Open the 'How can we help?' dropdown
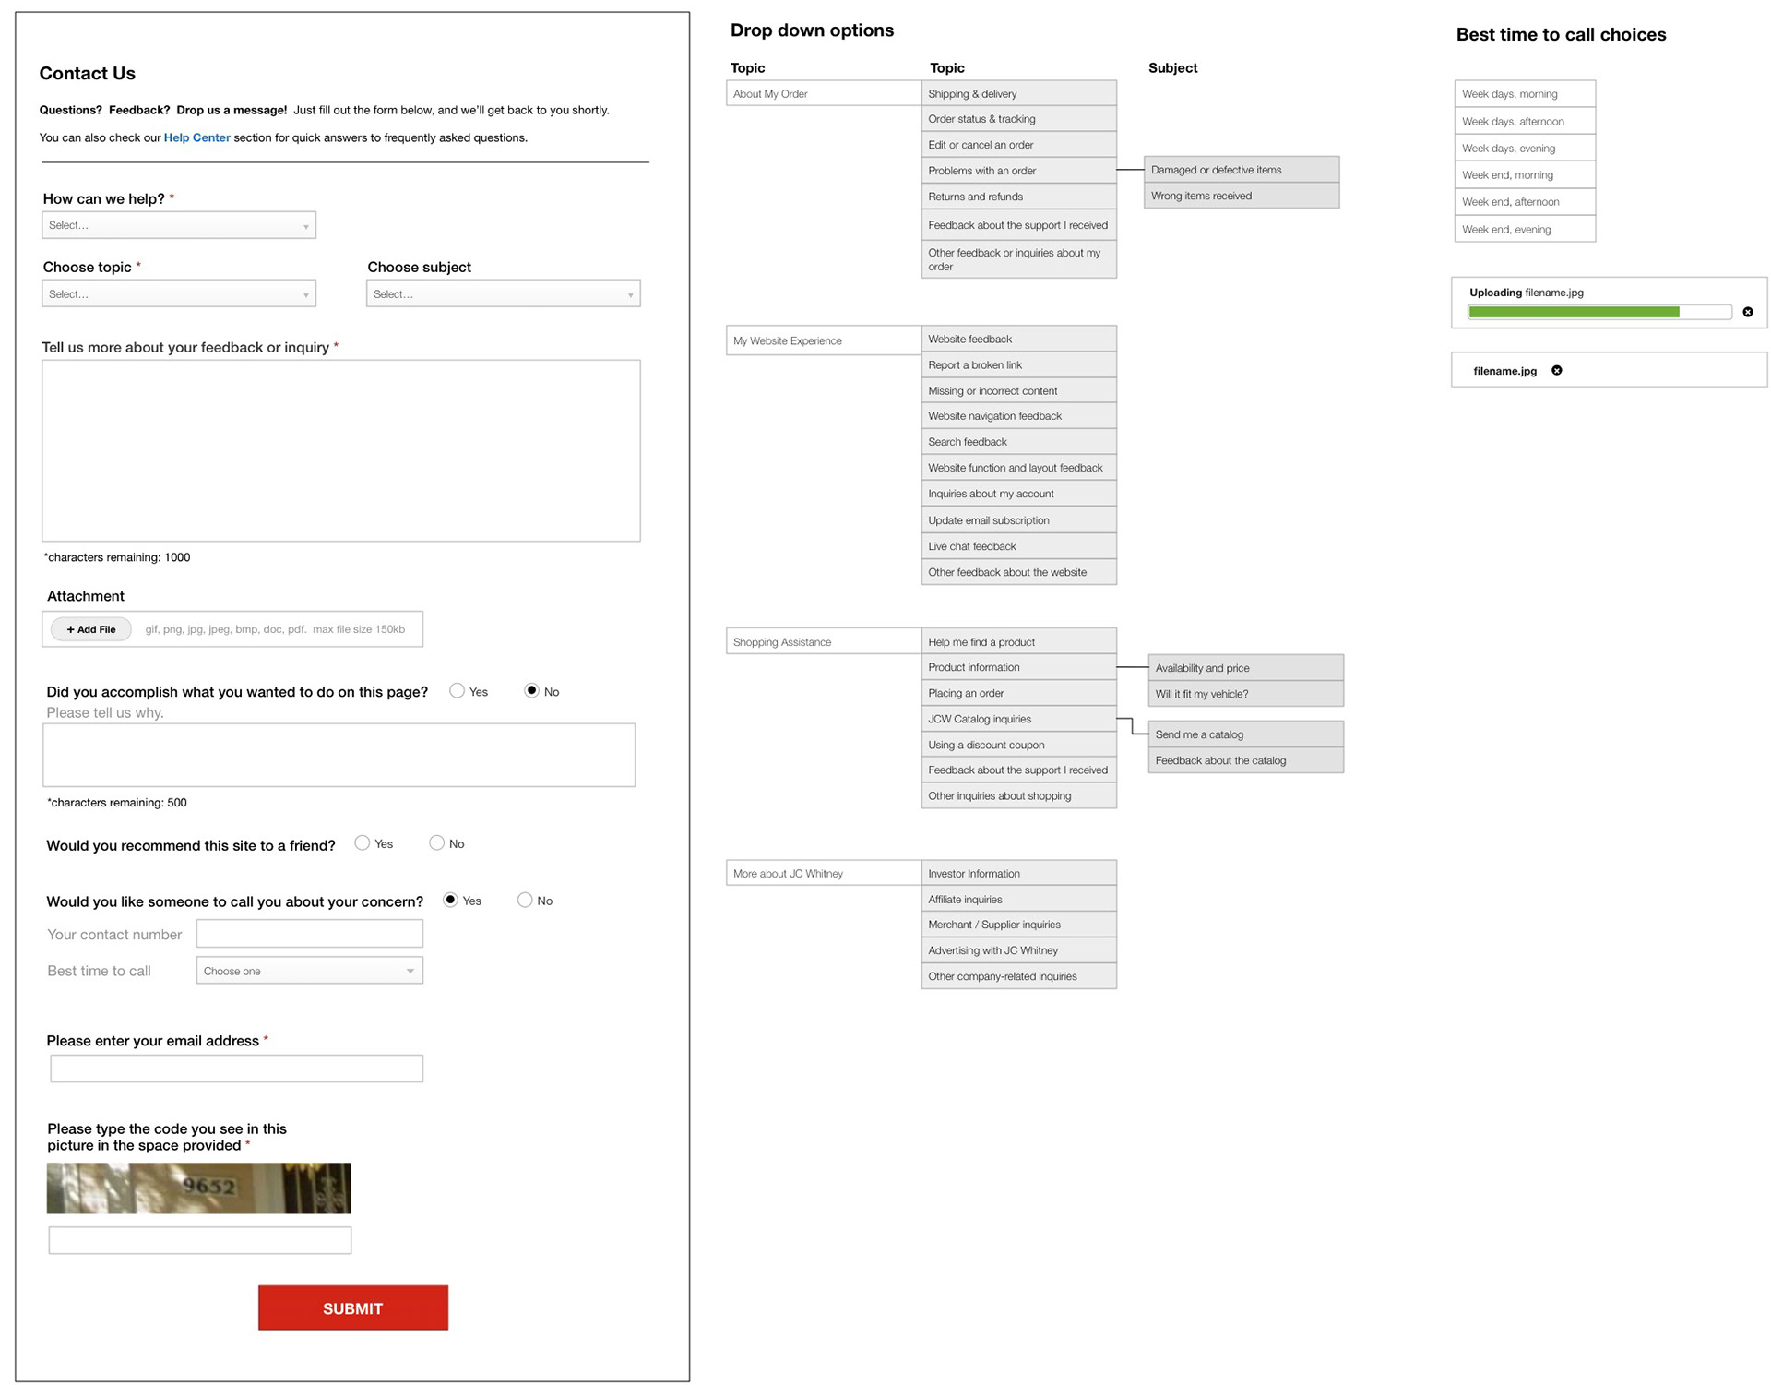 (178, 225)
